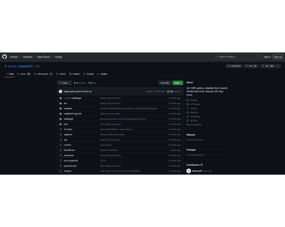Open the '0.2.951' commit message
Image resolution: width=285 pixels, height=227 pixels.
coord(103,161)
